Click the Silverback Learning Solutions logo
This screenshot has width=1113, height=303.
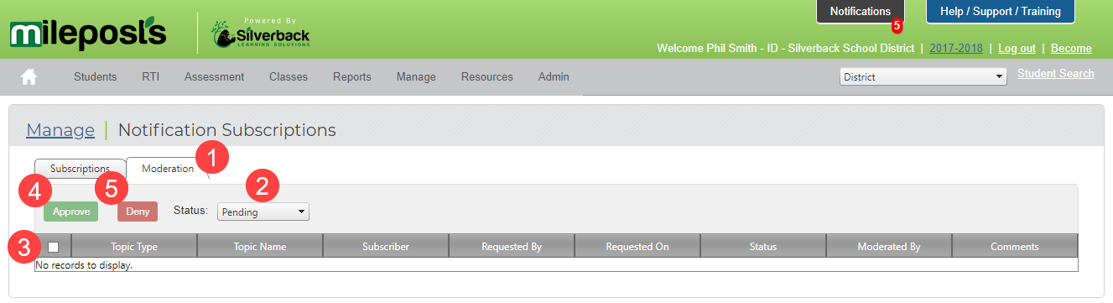point(261,34)
